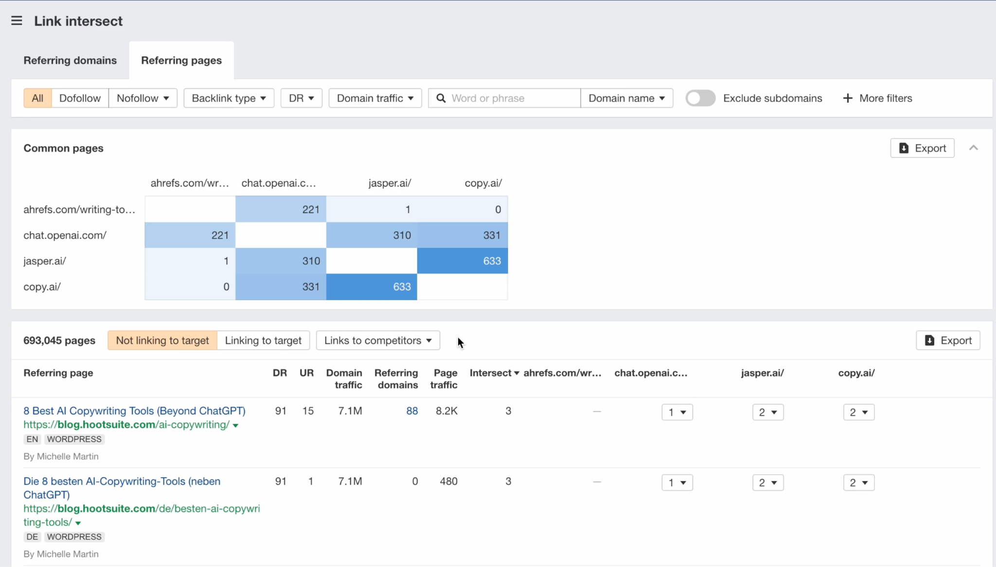Open chat.openai dropdown in 8 Best AI row
Image resolution: width=996 pixels, height=567 pixels.
(677, 412)
